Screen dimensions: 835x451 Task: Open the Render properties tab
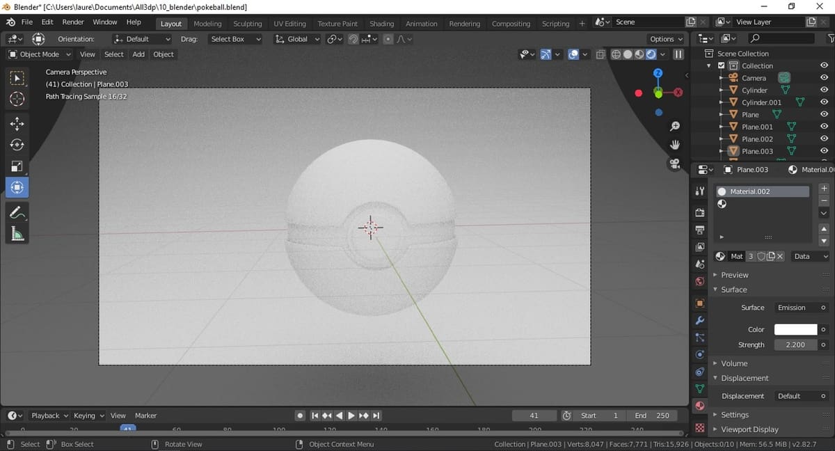pyautogui.click(x=700, y=212)
